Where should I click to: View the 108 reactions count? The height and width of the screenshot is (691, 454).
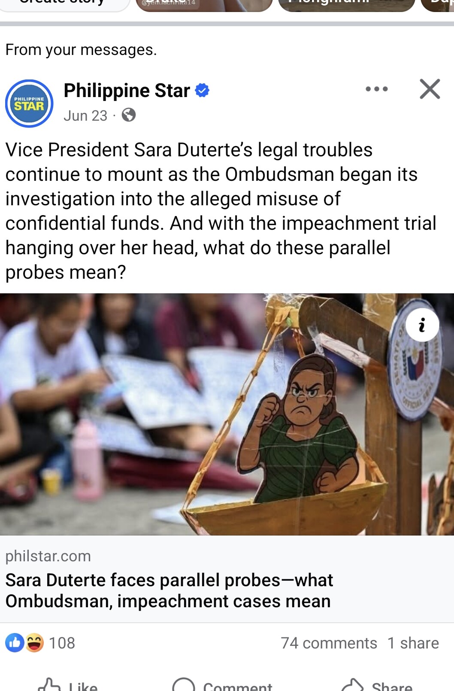62,643
